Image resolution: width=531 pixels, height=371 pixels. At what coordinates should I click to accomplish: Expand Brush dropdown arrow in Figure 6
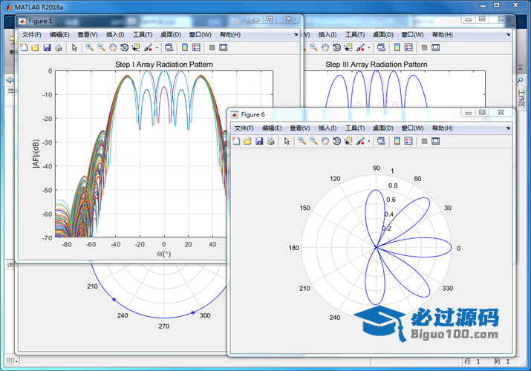(368, 142)
